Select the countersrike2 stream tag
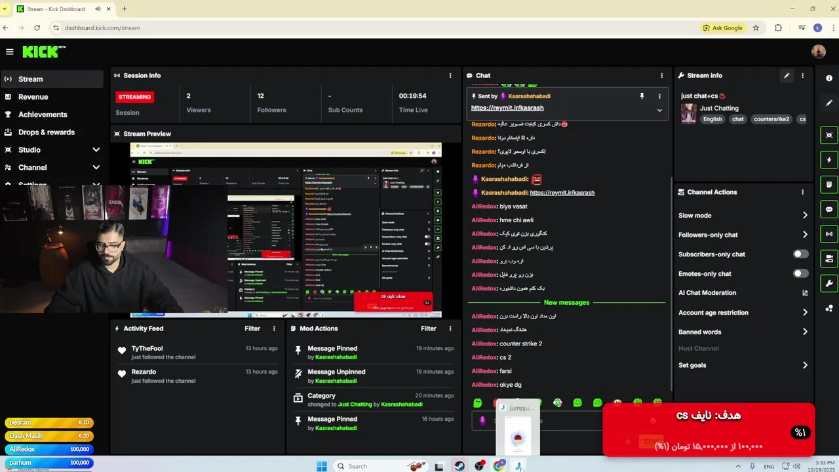The image size is (839, 472). pyautogui.click(x=771, y=119)
